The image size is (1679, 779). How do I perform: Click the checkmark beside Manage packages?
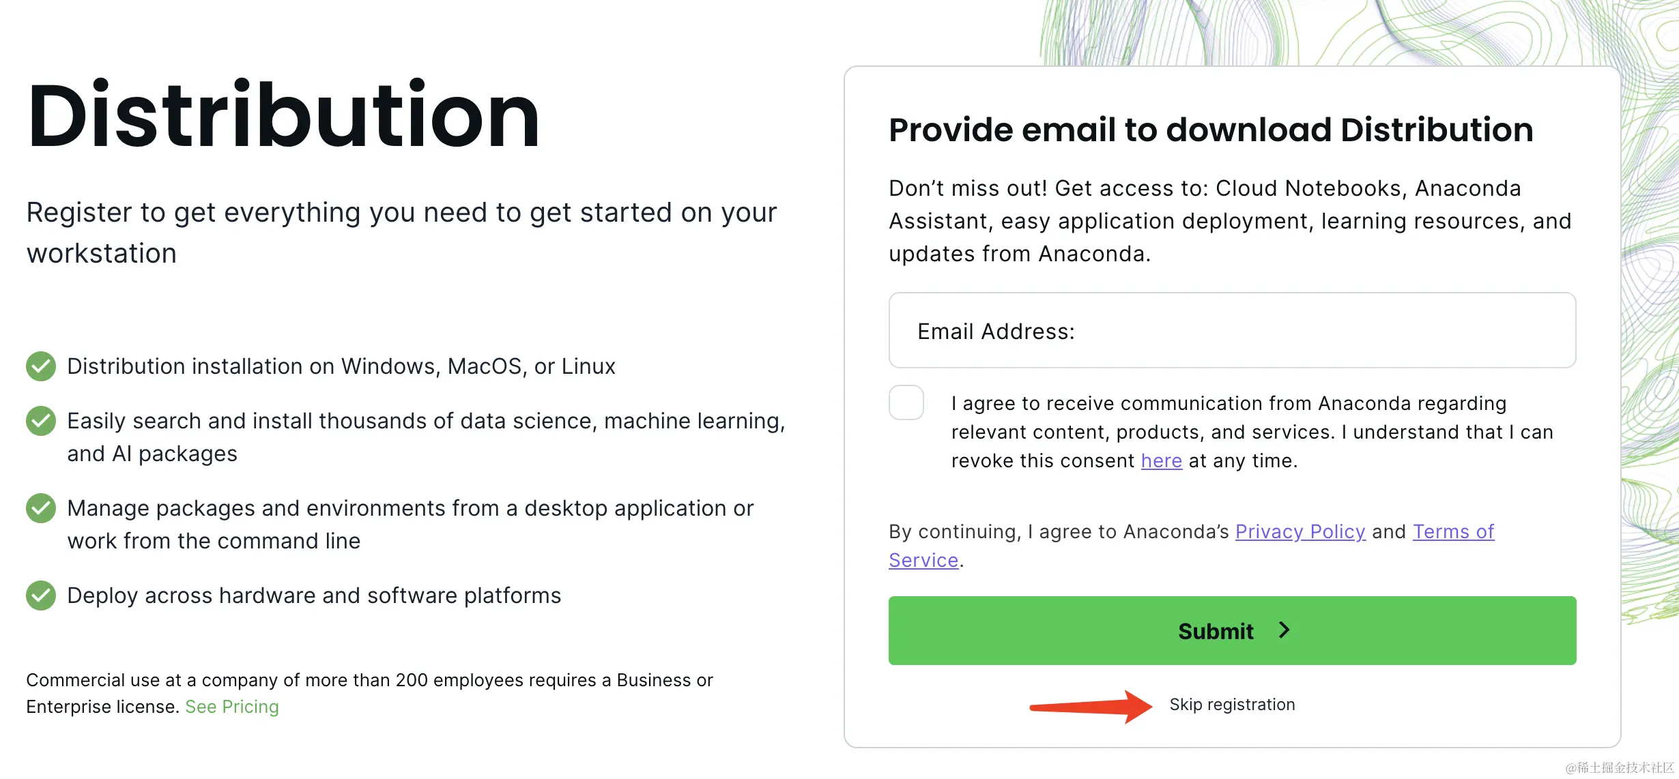41,508
